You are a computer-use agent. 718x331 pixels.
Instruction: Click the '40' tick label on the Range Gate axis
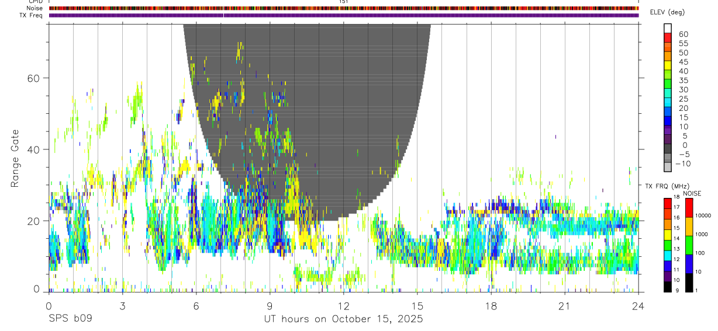pos(33,149)
